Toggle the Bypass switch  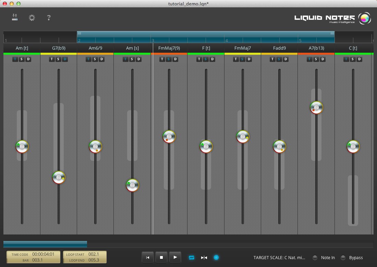pyautogui.click(x=343, y=258)
